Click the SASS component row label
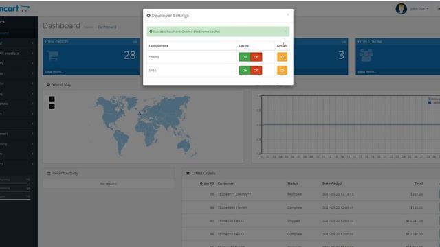Viewport: 440px width, 247px height. [x=153, y=70]
